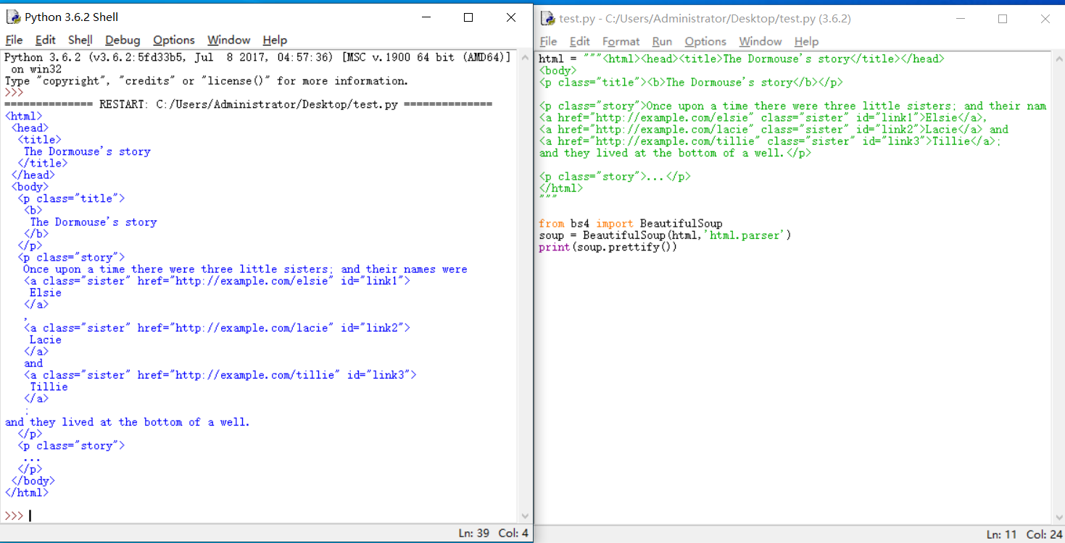
Task: Click 'Elsie' in shell output
Action: [46, 292]
